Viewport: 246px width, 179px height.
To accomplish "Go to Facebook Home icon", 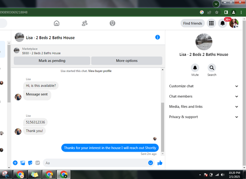I will point(57,23).
